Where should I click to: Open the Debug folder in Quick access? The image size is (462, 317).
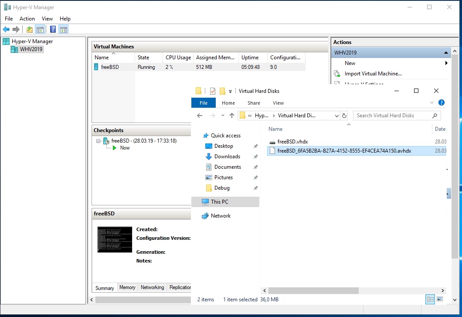[x=222, y=188]
